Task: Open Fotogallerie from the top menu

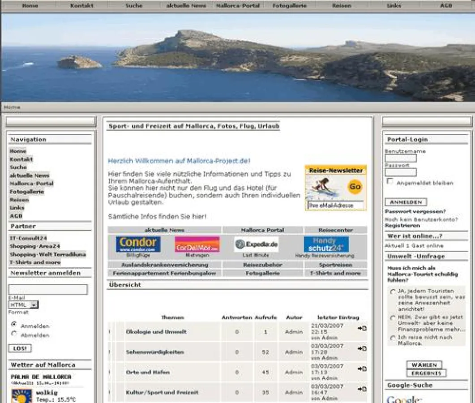Action: (289, 5)
